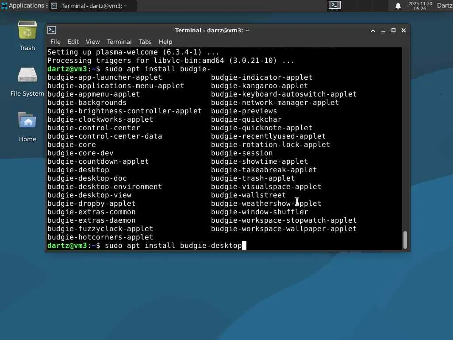453x340 pixels.
Task: Click the budgie-wallstreet entry
Action: point(249,195)
